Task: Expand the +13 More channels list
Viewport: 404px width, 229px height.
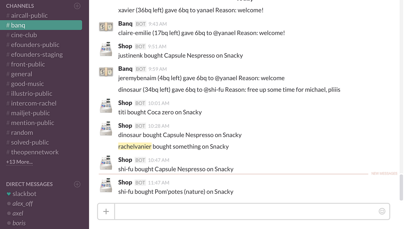Action: pos(19,162)
